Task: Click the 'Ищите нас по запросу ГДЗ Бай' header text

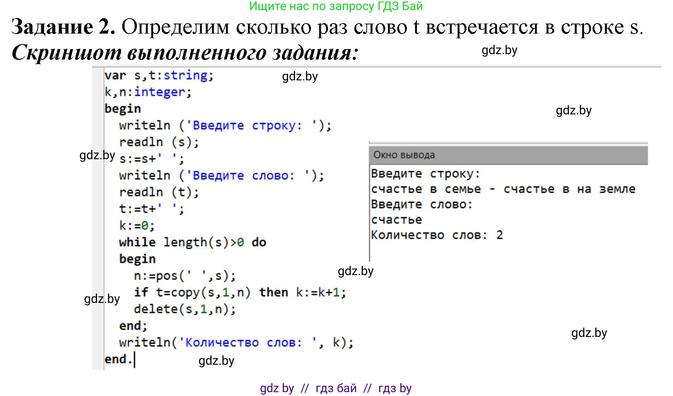Action: [336, 6]
